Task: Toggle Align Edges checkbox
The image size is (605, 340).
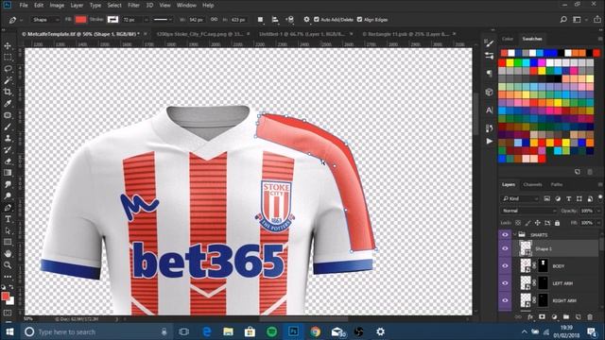Action: point(359,19)
